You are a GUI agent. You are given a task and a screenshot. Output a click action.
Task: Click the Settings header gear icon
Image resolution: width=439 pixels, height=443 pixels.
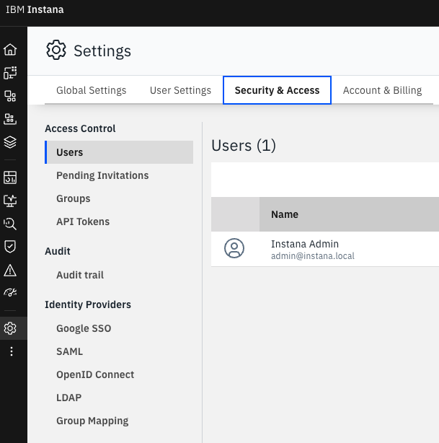point(56,50)
